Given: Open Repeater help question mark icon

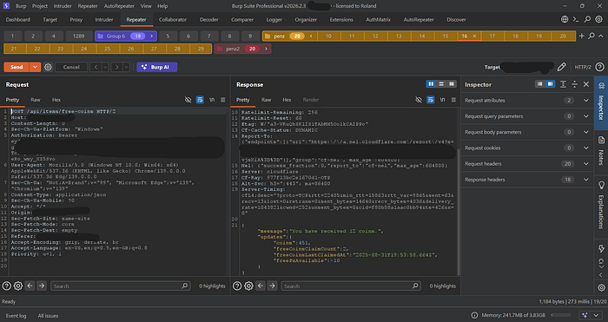Looking at the screenshot, I should (599, 67).
